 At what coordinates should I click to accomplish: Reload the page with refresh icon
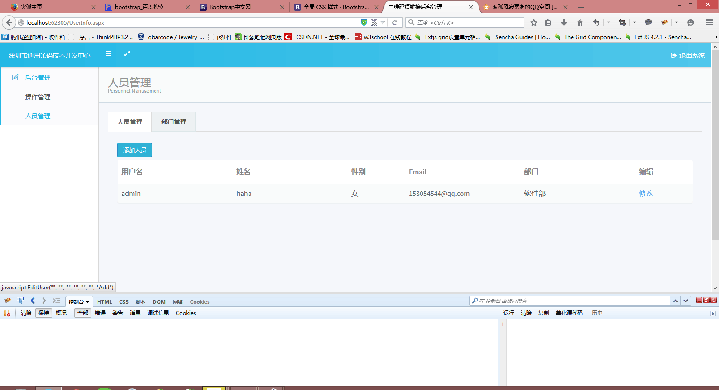395,22
